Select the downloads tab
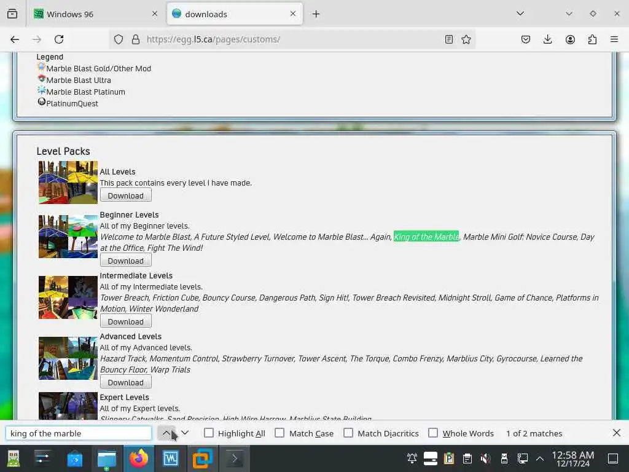Image resolution: width=629 pixels, height=472 pixels. [235, 14]
